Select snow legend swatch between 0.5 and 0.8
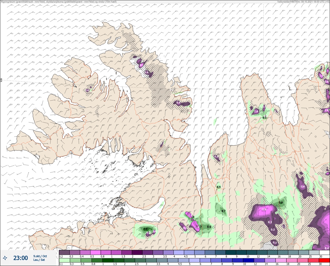Screen dimensions: 330x266 (x=95, y=252)
